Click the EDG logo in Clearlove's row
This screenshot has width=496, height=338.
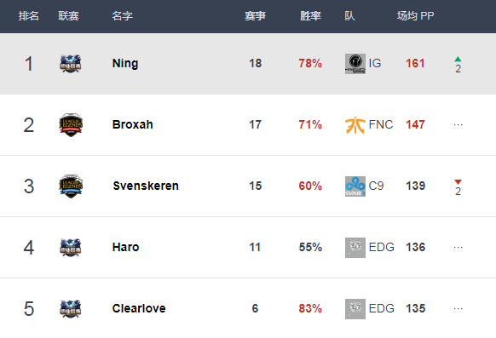pos(355,309)
